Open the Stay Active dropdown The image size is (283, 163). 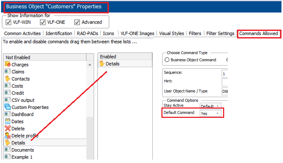[x=211, y=106]
